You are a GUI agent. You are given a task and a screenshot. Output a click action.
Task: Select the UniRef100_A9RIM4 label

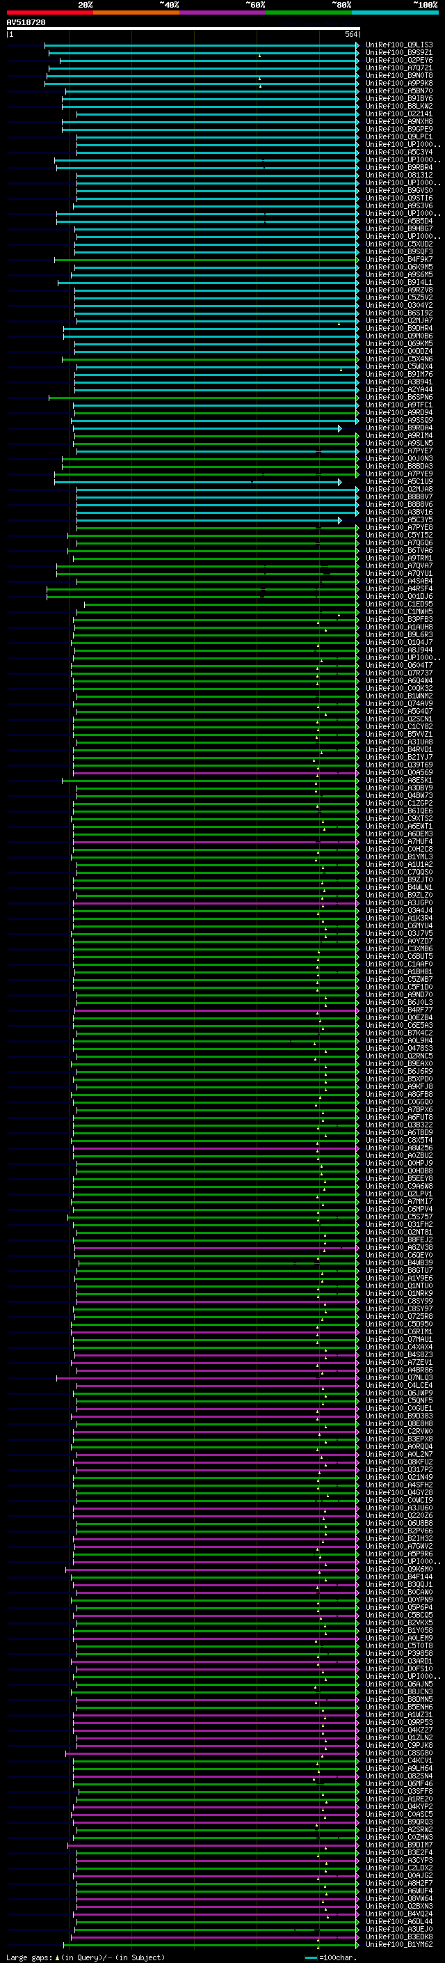[399, 436]
